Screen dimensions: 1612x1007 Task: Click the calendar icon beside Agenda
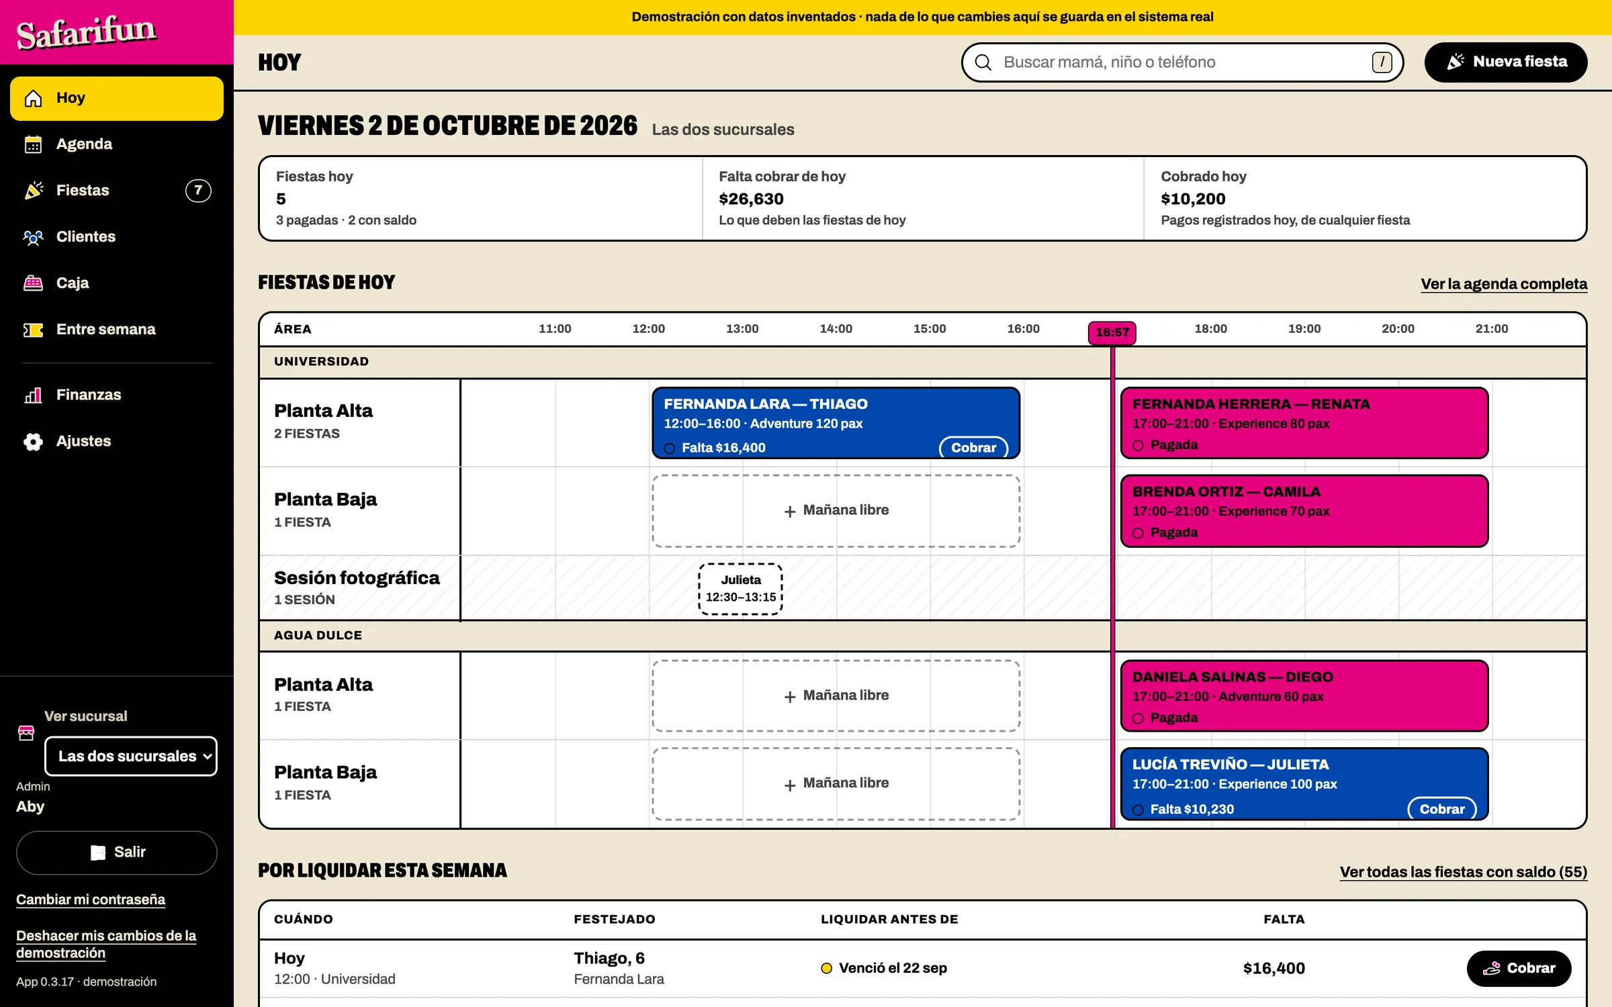coord(33,144)
